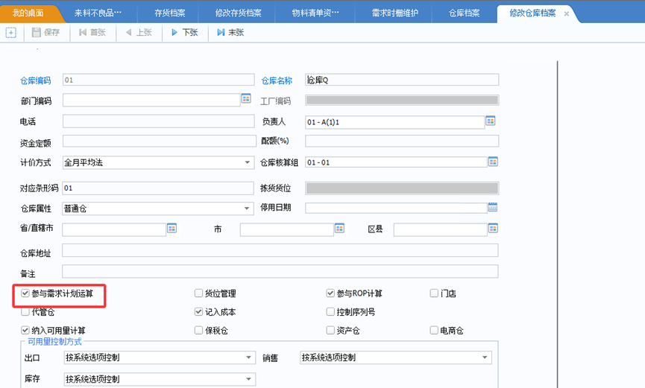
Task: Click the add new record icon in toolbar
Action: pyautogui.click(x=10, y=33)
